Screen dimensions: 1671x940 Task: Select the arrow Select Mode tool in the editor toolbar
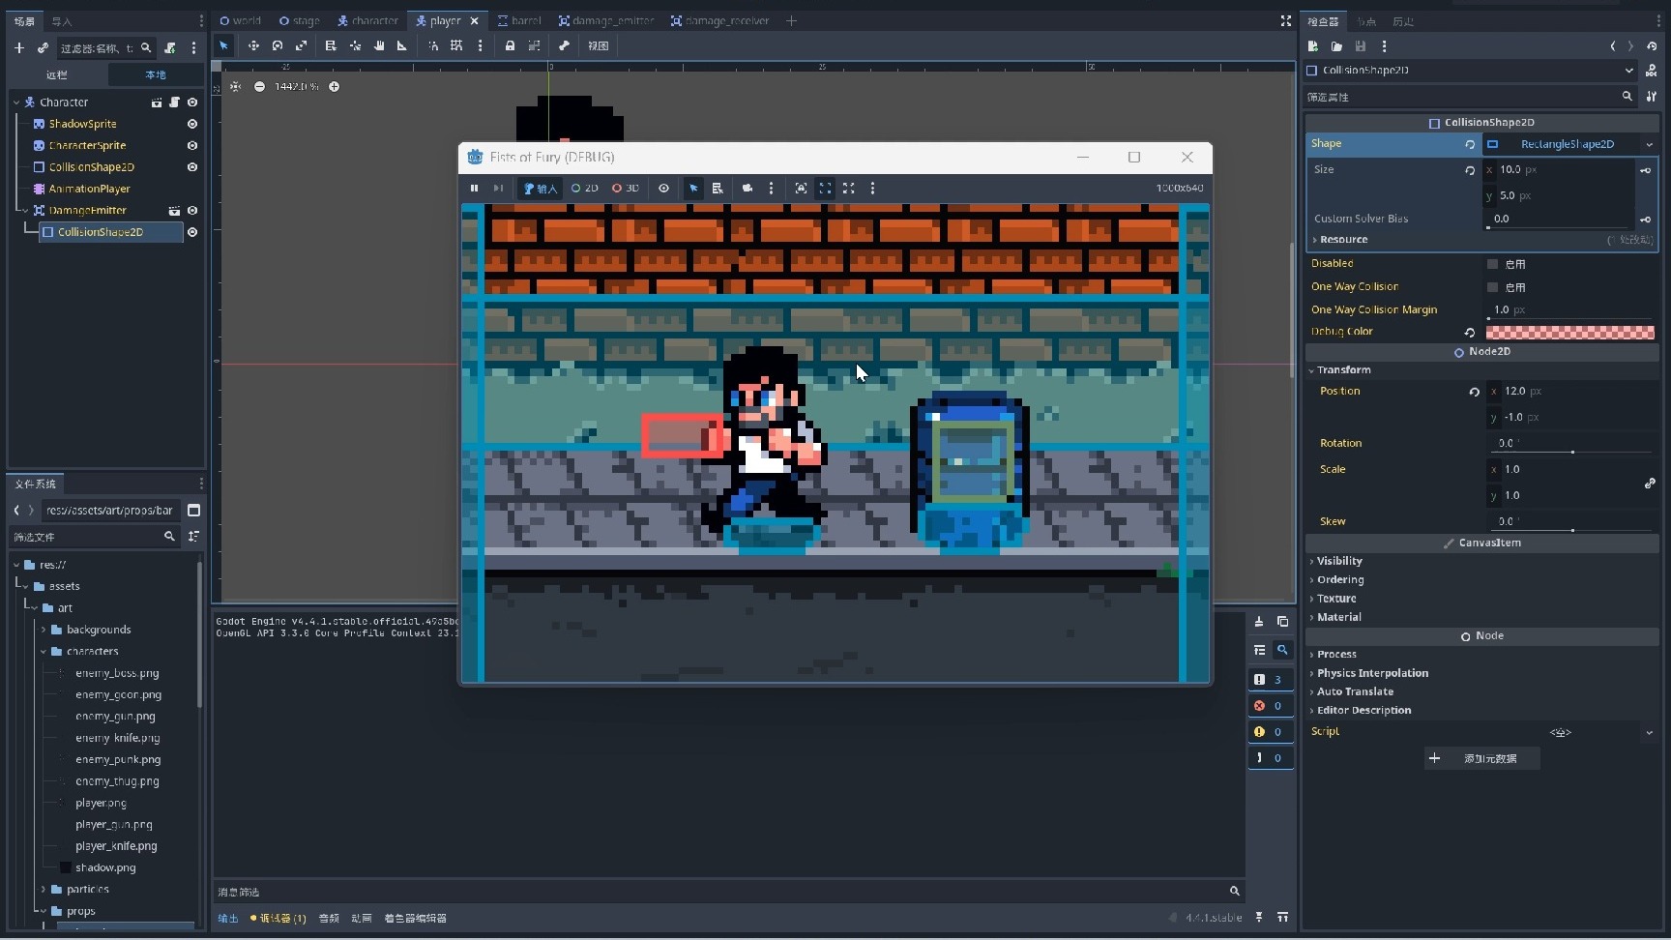[x=224, y=45]
